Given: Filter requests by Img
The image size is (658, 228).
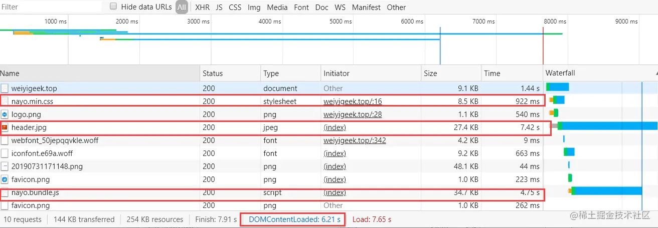Looking at the screenshot, I should pos(254,7).
